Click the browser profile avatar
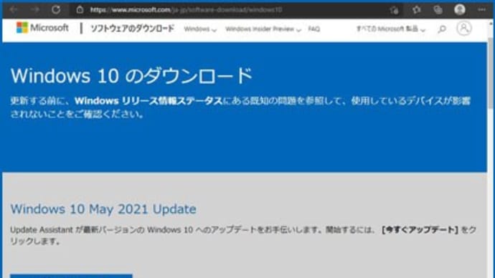The width and height of the screenshot is (495, 278). (x=460, y=9)
